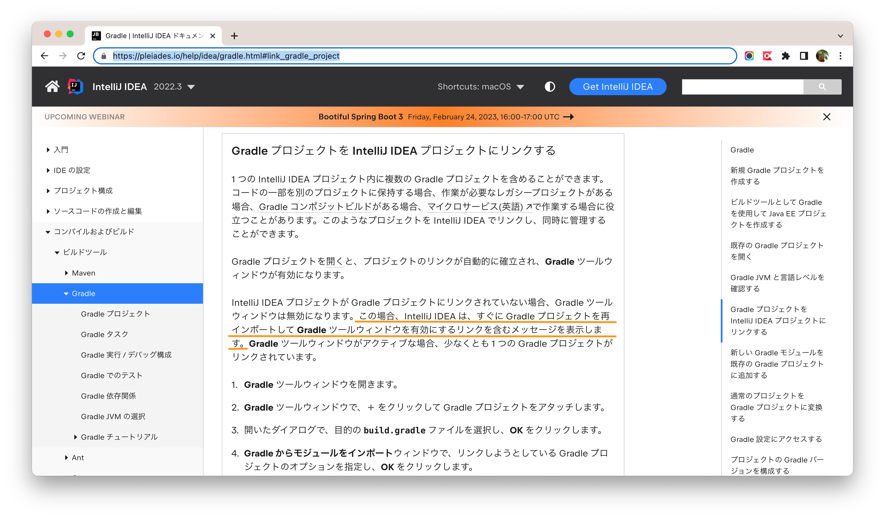
Task: Dismiss the upcoming webinar banner
Action: pos(827,117)
